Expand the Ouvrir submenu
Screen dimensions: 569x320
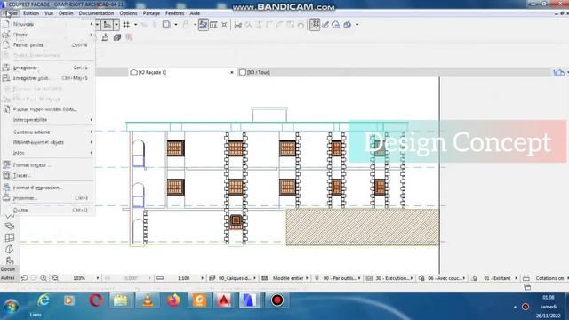click(48, 35)
